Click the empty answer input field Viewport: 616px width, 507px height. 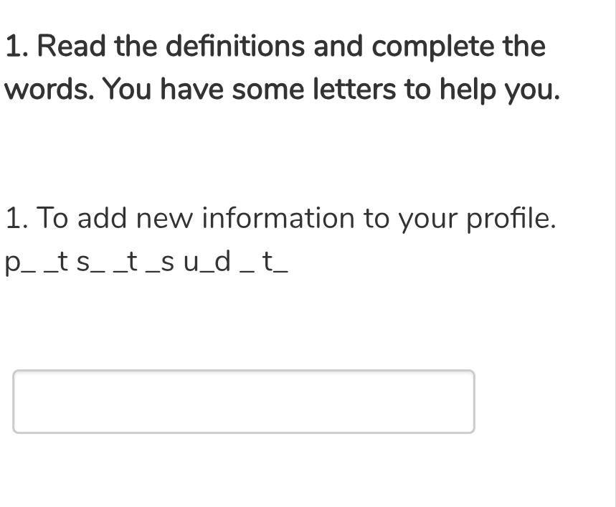(x=243, y=402)
